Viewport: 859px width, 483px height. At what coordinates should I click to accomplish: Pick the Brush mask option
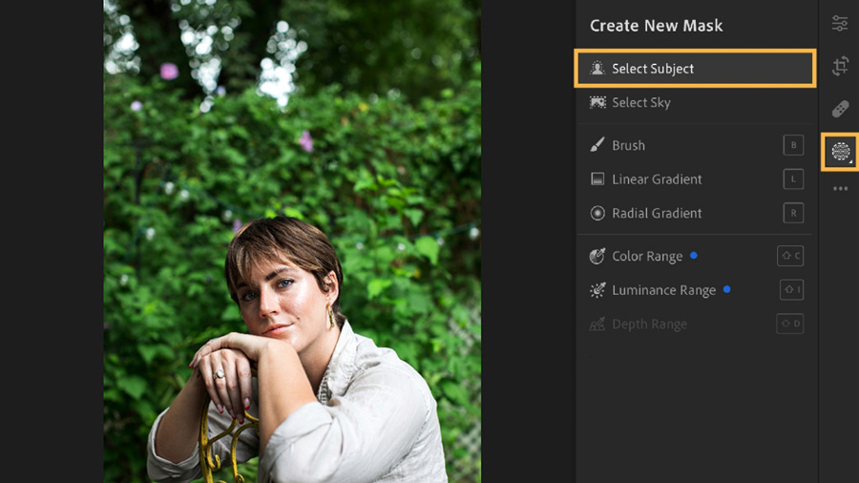(x=628, y=145)
